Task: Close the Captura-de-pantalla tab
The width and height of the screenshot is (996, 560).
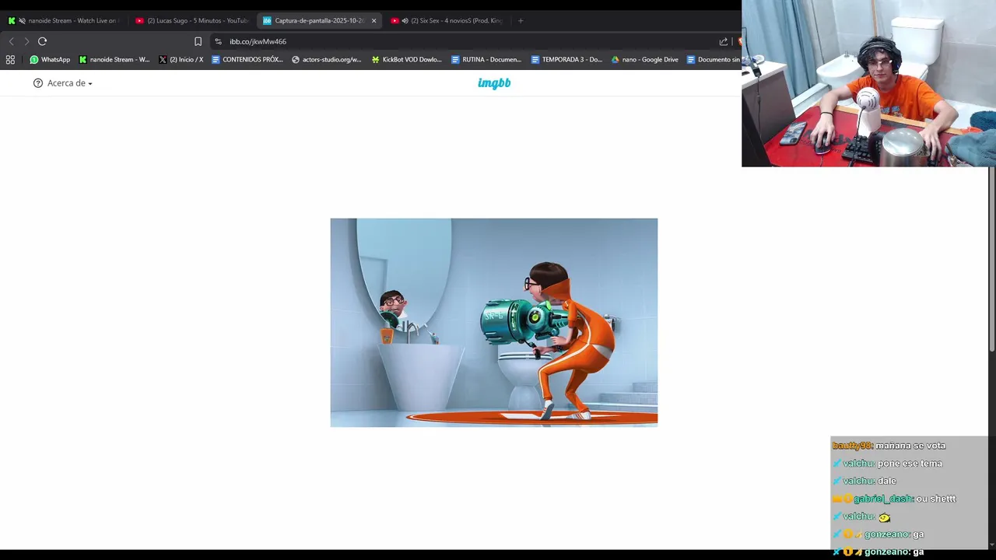Action: pos(373,21)
